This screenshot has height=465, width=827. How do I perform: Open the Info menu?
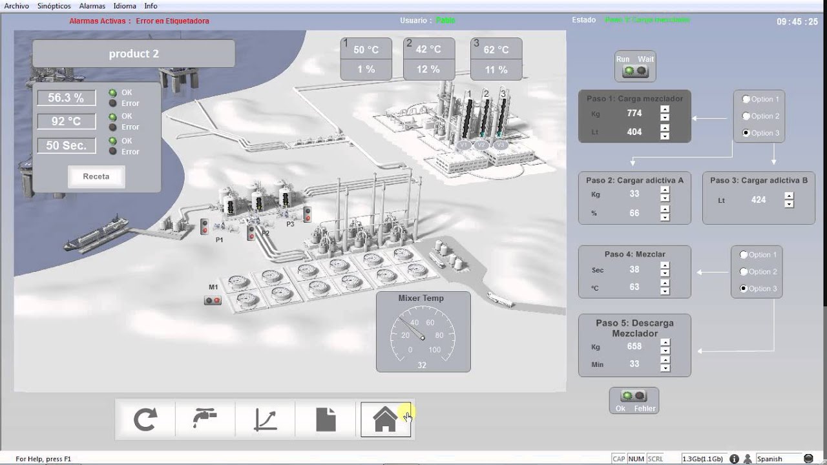pos(151,6)
